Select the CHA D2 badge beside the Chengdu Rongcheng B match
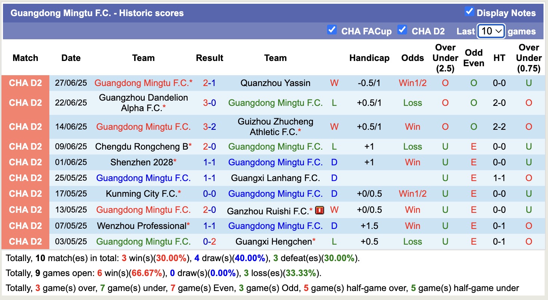This screenshot has height=300, width=548. (25, 146)
